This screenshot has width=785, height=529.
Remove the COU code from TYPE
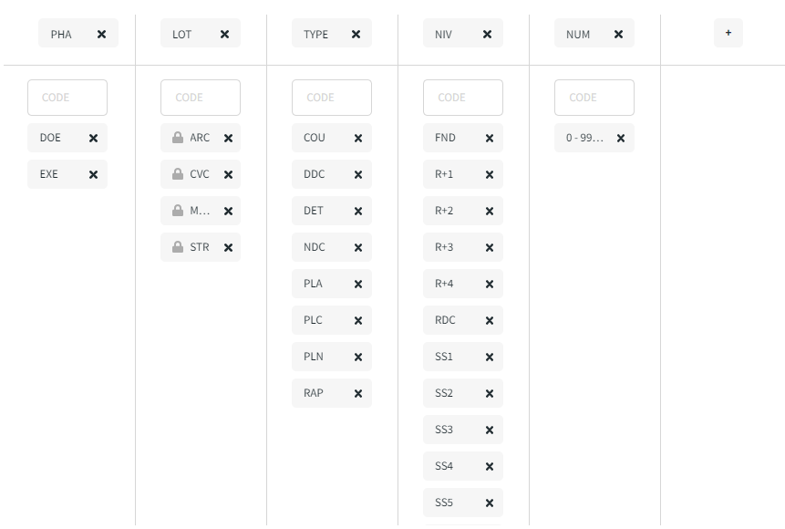358,139
